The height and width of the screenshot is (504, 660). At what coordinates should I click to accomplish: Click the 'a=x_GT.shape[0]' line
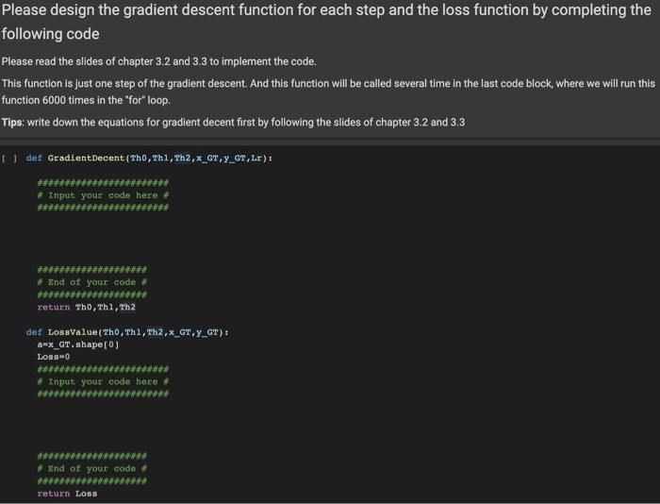tap(78, 344)
